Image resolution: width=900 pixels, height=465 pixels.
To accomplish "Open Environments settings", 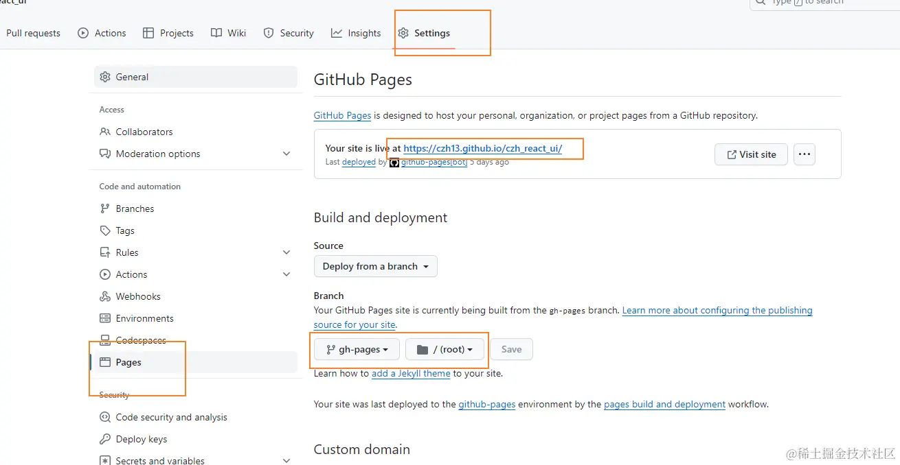I will (196, 318).
